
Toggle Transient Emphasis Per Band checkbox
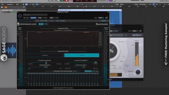pyautogui.click(x=53, y=71)
